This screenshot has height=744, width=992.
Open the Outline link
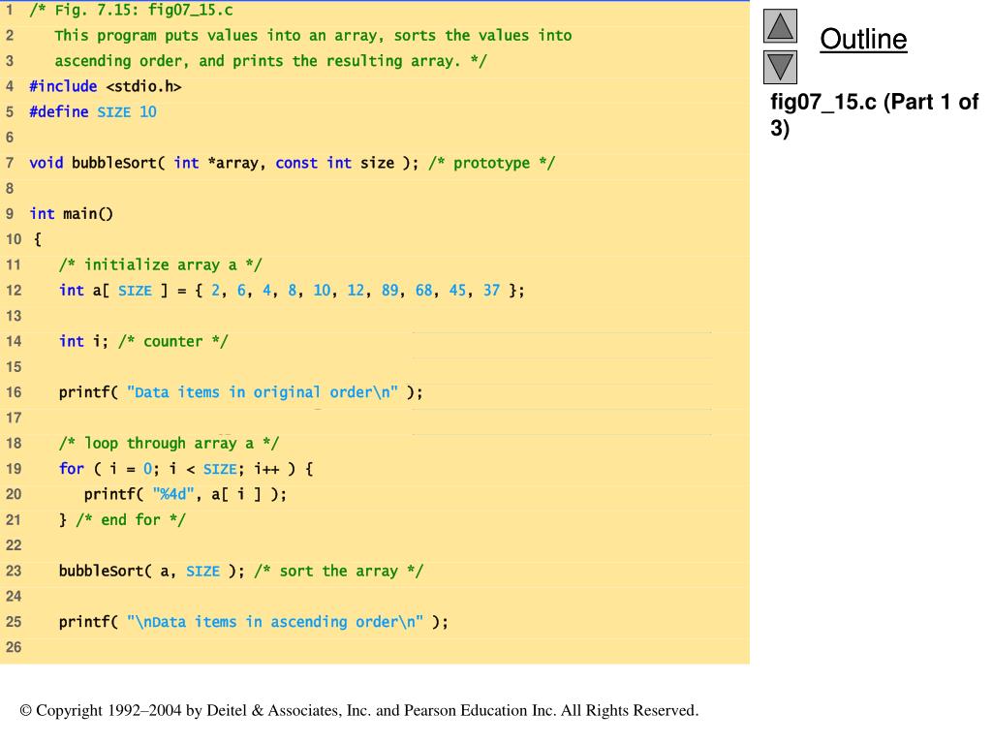tap(863, 39)
